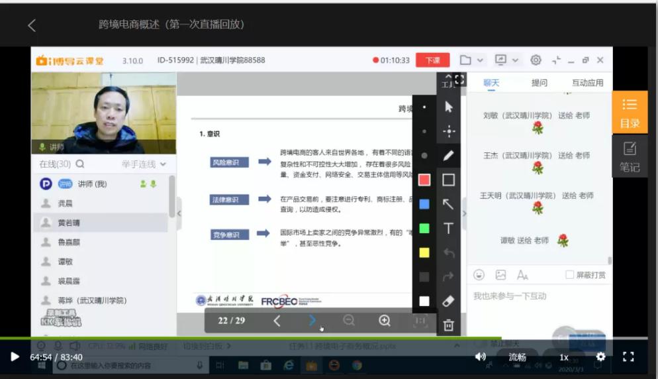Pick the eraser tool

pos(448,301)
